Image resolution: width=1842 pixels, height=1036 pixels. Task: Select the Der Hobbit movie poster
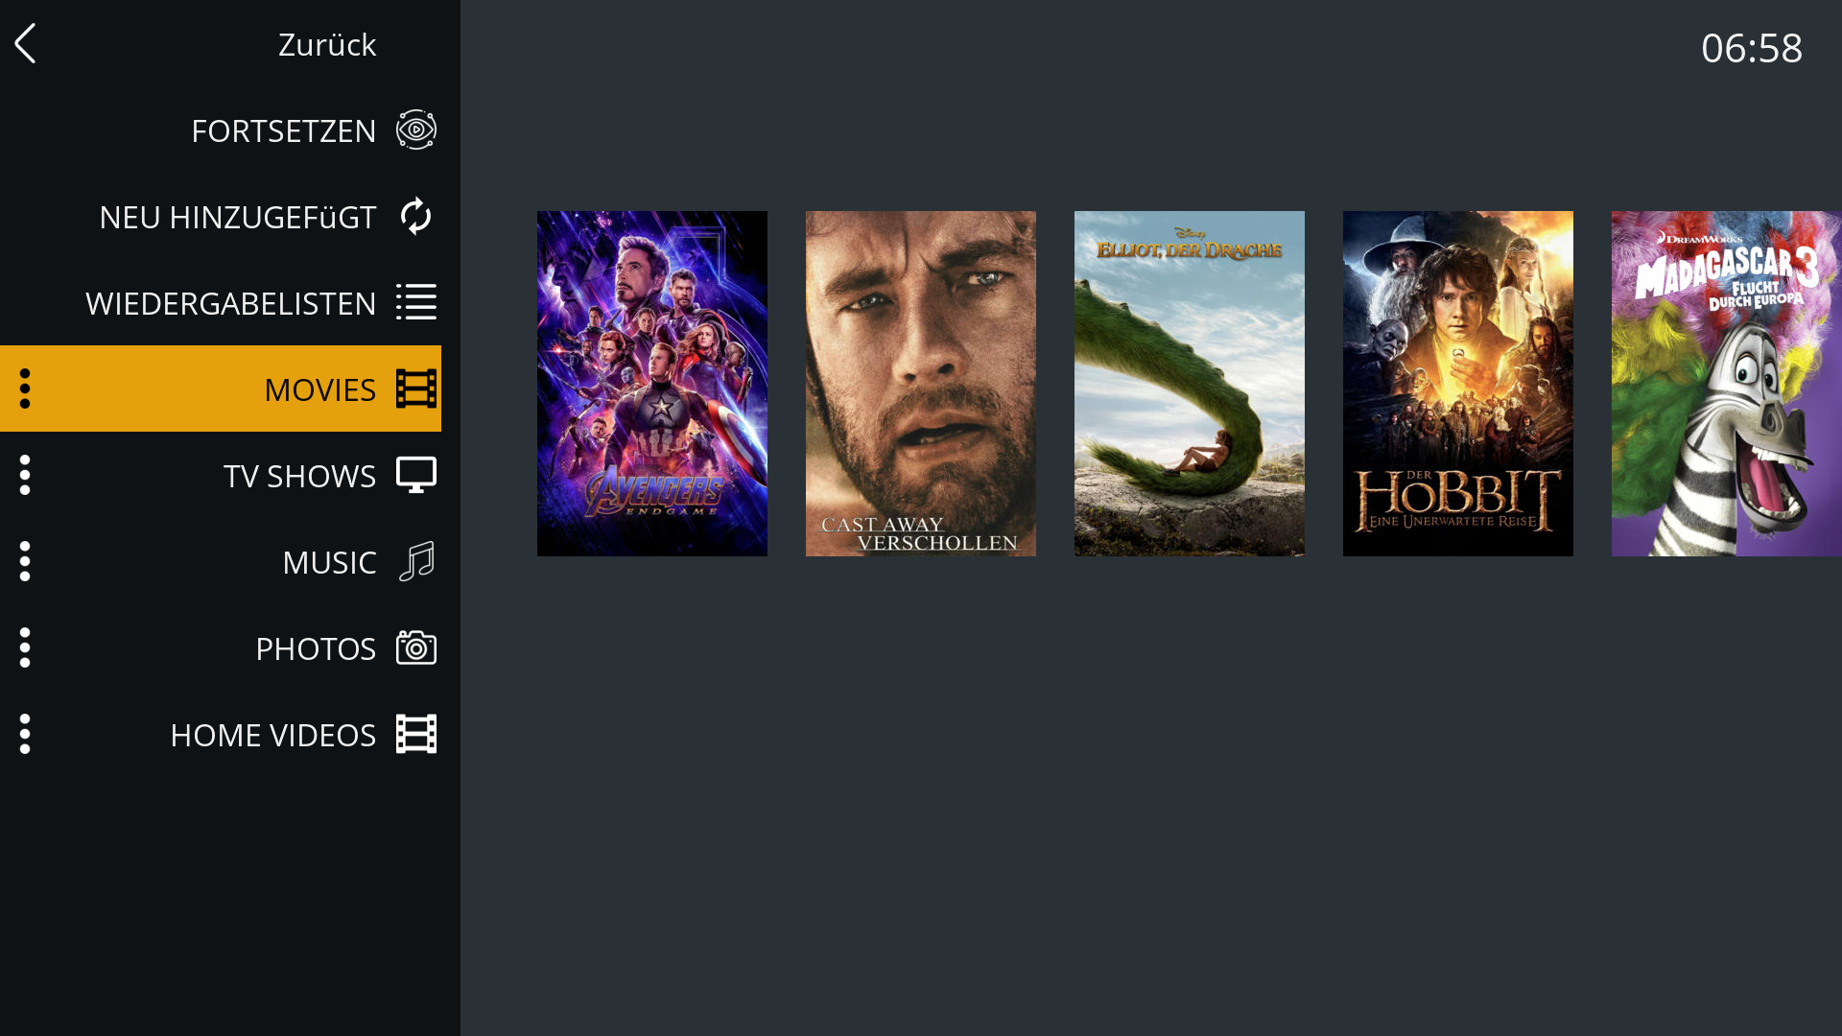click(x=1458, y=384)
